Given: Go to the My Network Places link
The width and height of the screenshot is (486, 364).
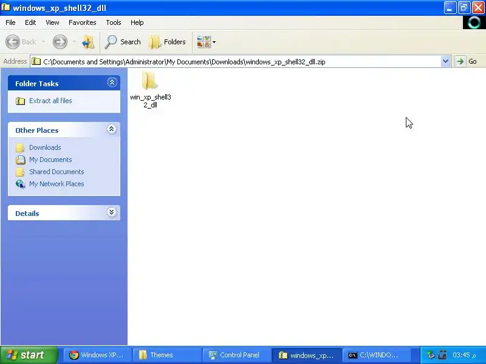Looking at the screenshot, I should 56,184.
